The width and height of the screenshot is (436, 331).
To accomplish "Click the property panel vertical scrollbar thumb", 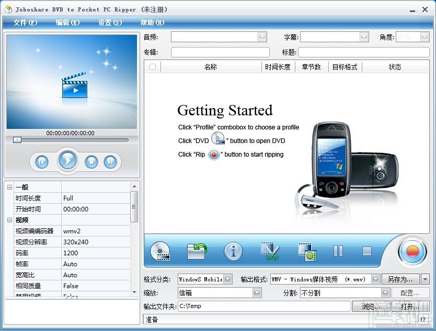I will 134,207.
